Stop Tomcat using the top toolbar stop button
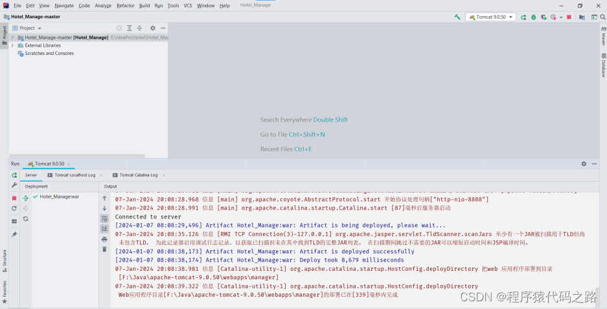This screenshot has height=309, width=607. pyautogui.click(x=569, y=17)
